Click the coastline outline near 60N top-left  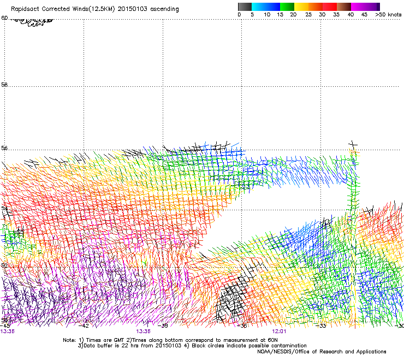click(x=32, y=22)
